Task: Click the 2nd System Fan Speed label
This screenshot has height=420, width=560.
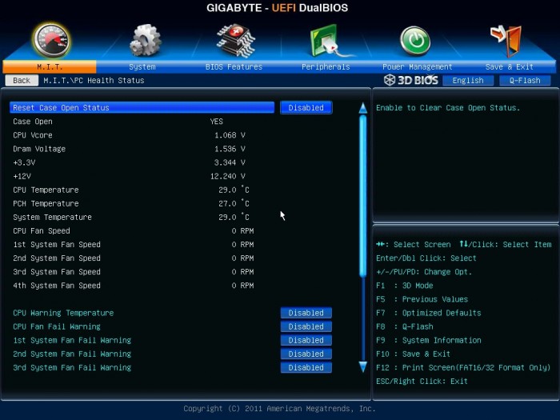Action: (x=57, y=258)
